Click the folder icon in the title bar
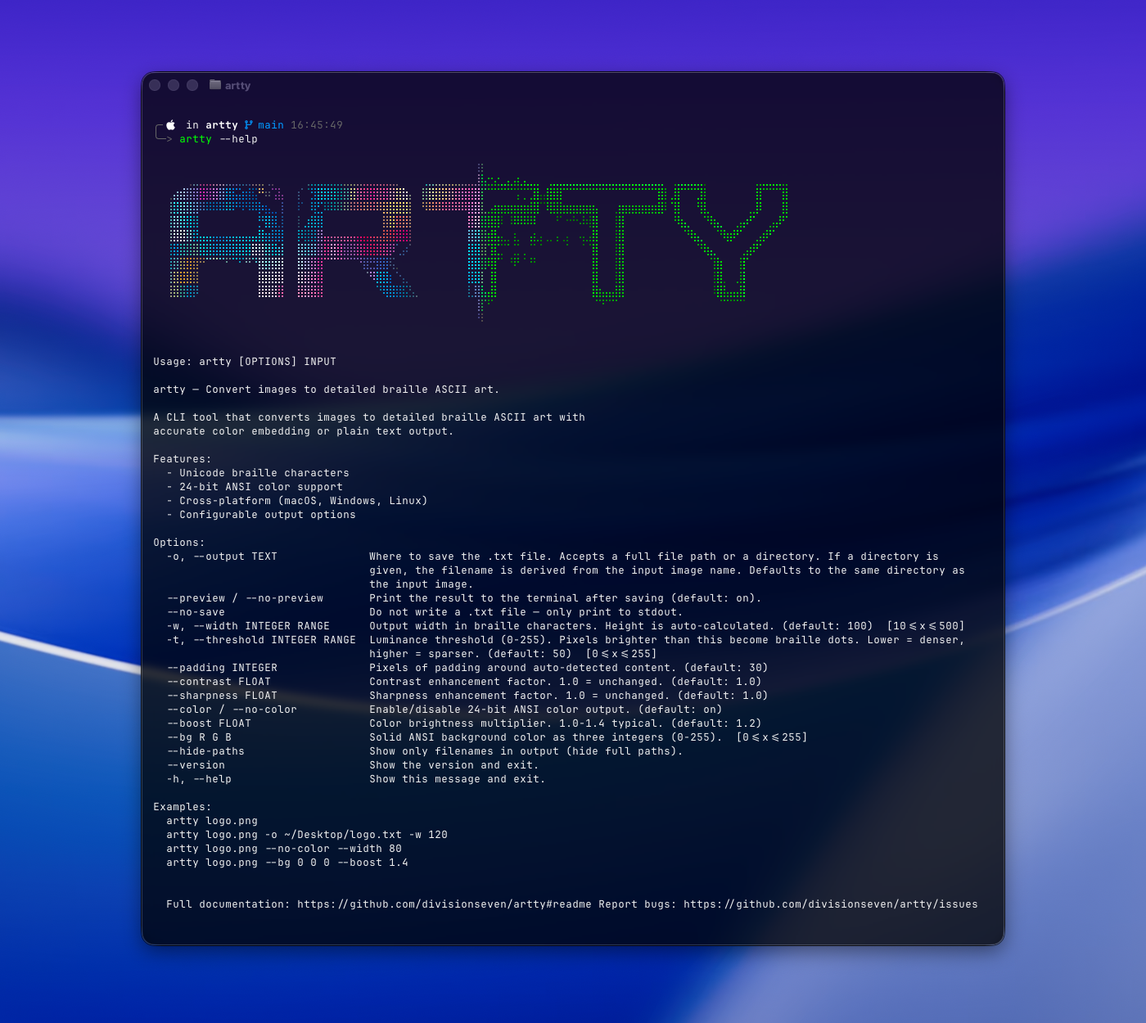This screenshot has height=1023, width=1146. pyautogui.click(x=214, y=84)
